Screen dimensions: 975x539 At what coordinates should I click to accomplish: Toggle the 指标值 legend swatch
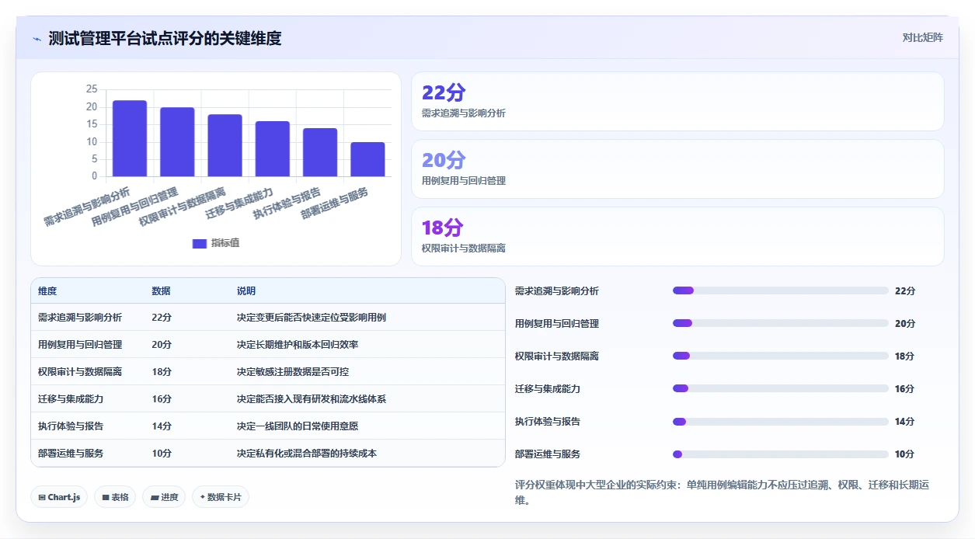199,243
